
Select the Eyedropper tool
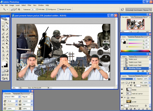pyautogui.click(x=7, y=55)
